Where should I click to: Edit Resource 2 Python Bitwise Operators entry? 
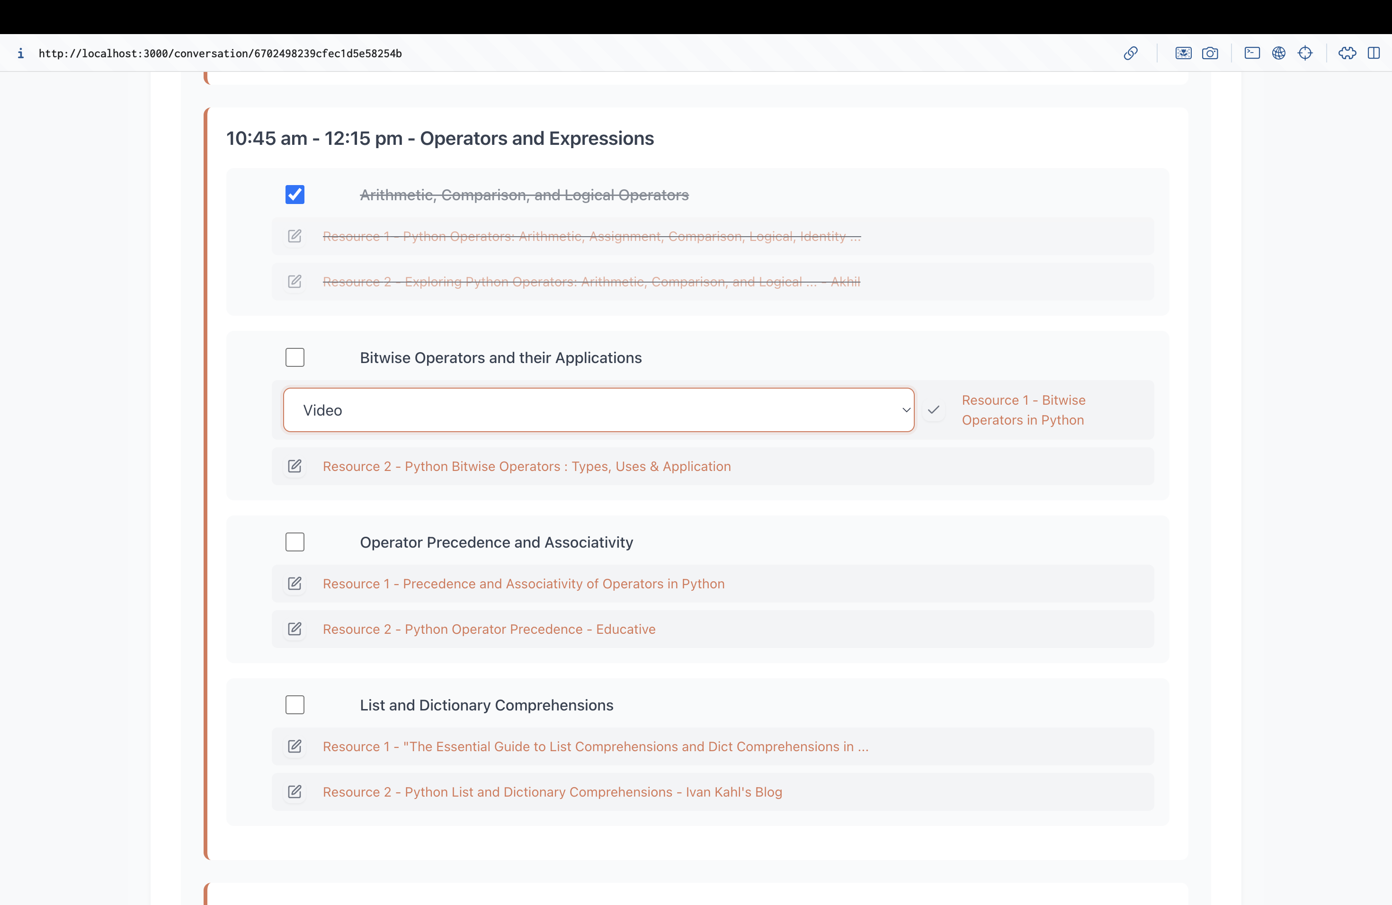[x=295, y=466]
